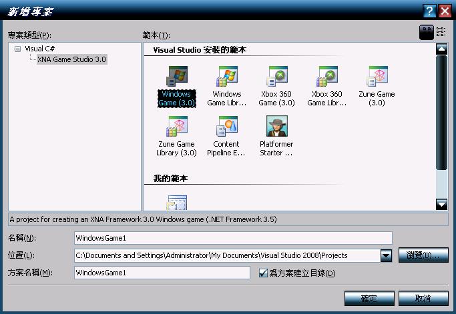Screen dimensions: 456x314
Task: Switch templates to large icons view
Action: [426, 31]
